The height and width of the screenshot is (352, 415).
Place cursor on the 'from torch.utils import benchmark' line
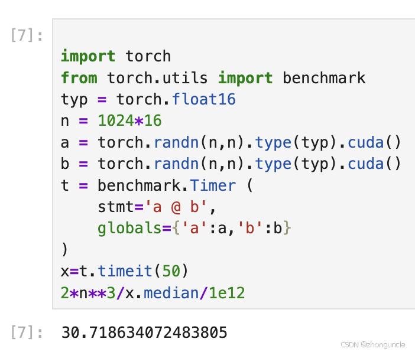pyautogui.click(x=213, y=78)
